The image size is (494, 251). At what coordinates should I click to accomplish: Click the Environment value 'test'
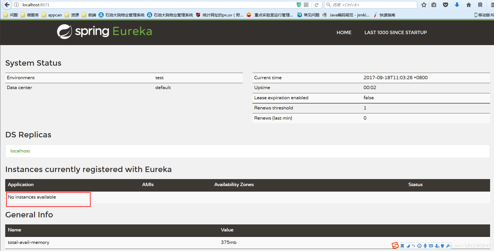(159, 78)
